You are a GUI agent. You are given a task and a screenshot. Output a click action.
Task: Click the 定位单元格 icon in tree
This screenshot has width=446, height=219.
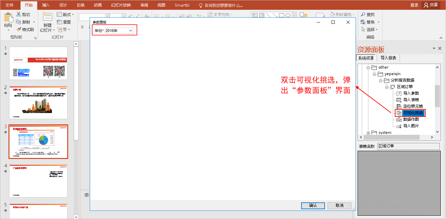(399, 106)
